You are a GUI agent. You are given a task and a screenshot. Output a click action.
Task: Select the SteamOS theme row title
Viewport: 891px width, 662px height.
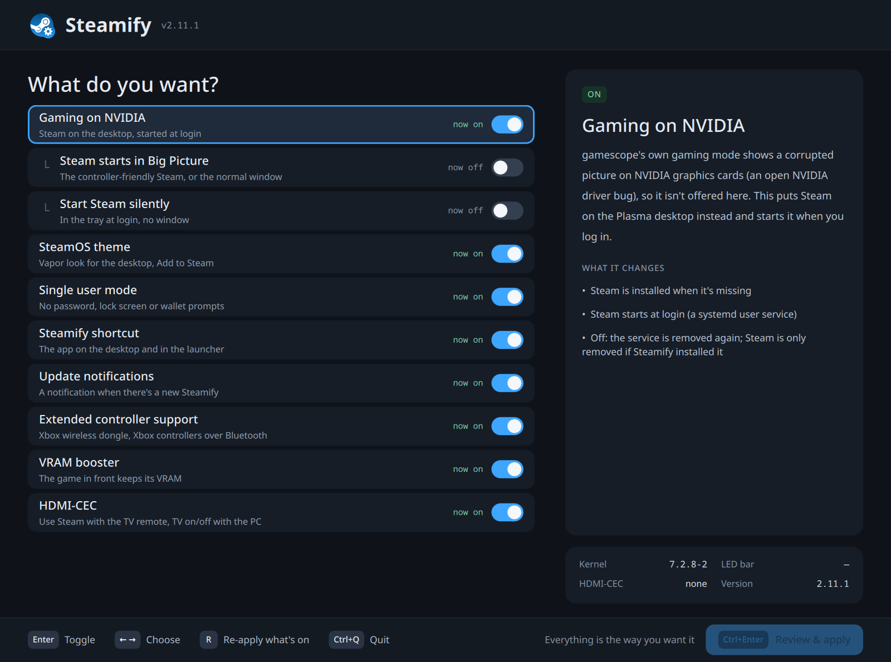tap(85, 247)
